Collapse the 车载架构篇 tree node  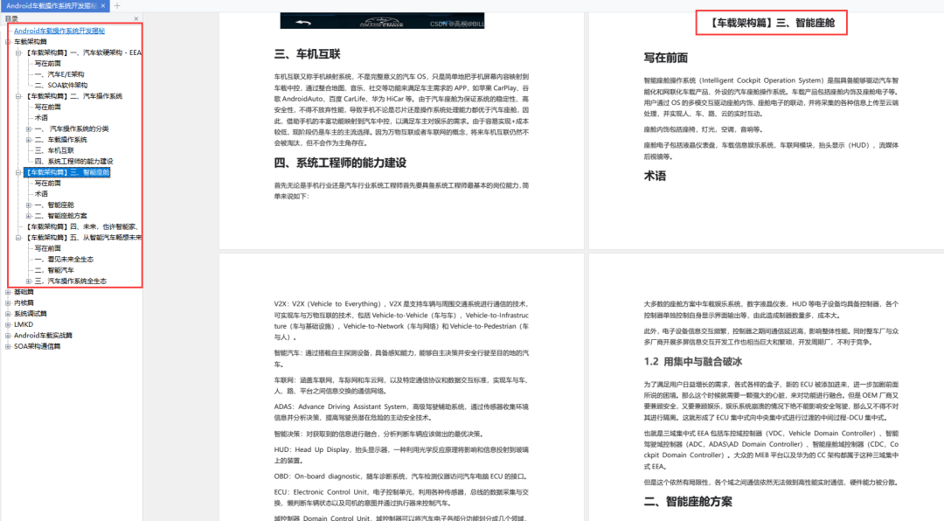(8, 42)
